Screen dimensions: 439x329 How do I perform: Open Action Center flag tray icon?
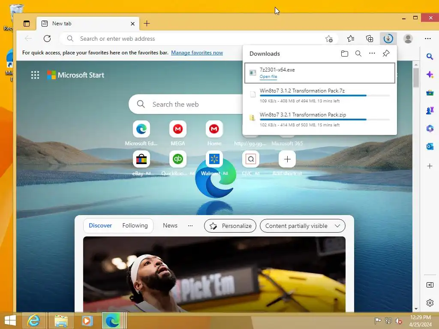(x=378, y=320)
